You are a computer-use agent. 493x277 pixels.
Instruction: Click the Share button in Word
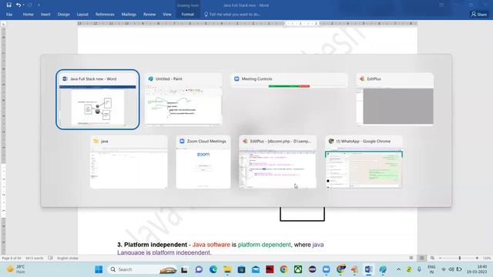pyautogui.click(x=479, y=15)
